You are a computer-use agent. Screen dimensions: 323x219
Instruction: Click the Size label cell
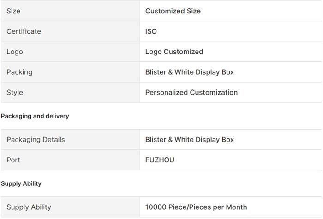pyautogui.click(x=13, y=11)
